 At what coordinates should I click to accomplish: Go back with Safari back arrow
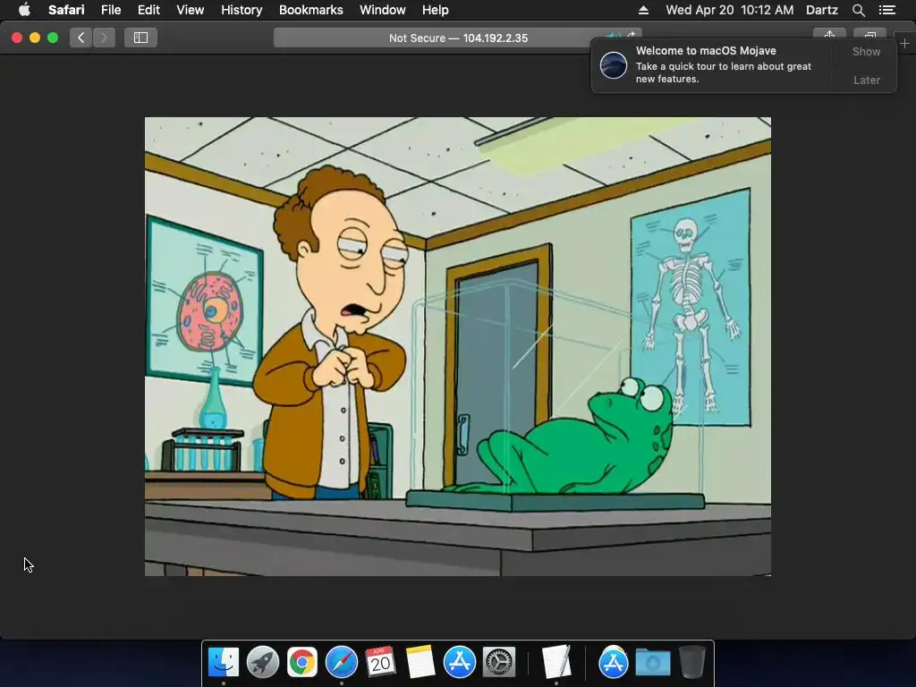pyautogui.click(x=81, y=38)
